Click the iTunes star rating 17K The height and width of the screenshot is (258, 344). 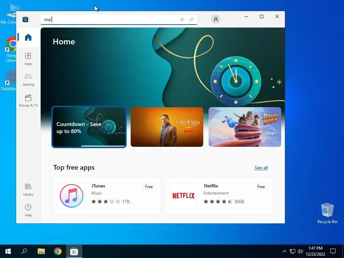point(111,202)
